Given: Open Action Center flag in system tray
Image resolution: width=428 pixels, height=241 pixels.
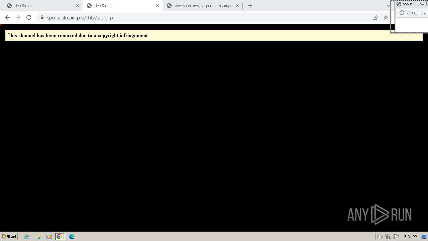Looking at the screenshot, I should click(x=396, y=237).
